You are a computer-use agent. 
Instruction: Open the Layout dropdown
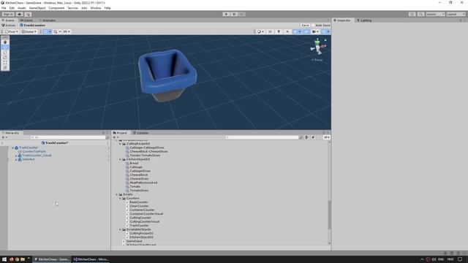coord(456,14)
